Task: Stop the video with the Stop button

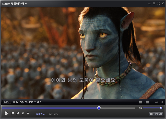Action: (13, 113)
